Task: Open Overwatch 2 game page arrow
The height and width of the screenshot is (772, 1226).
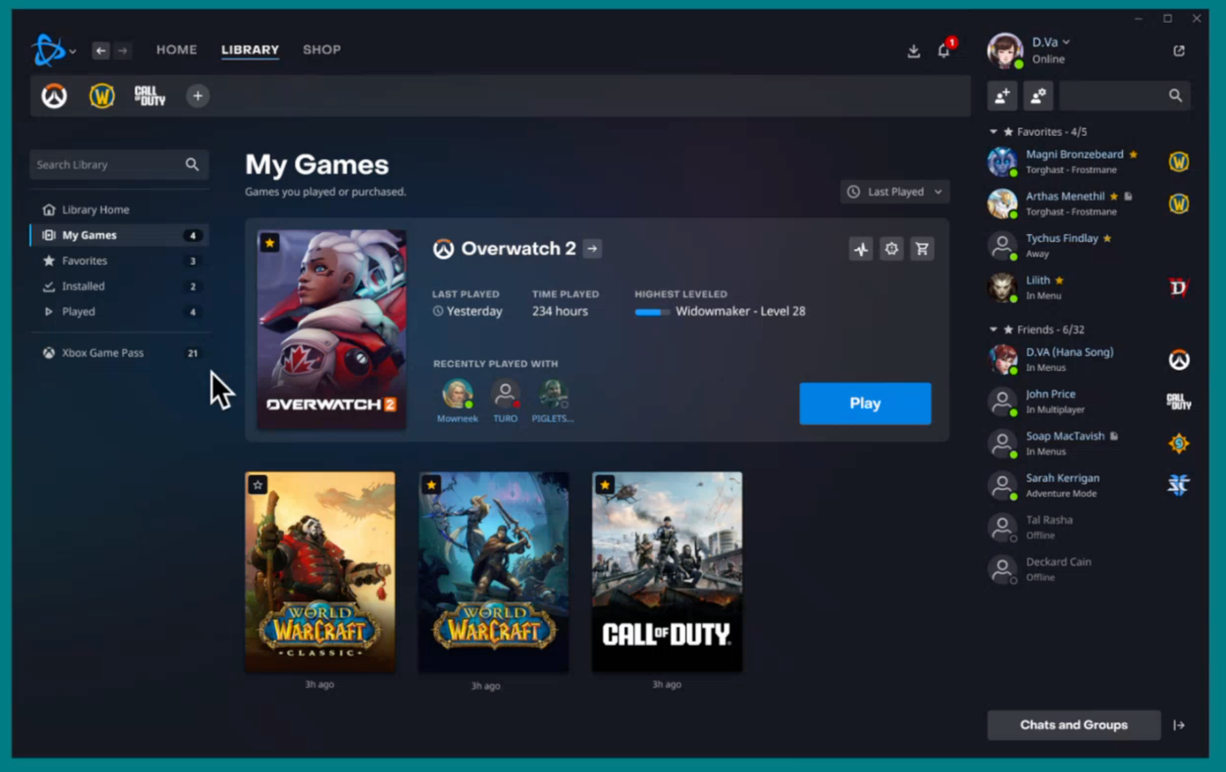Action: 592,249
